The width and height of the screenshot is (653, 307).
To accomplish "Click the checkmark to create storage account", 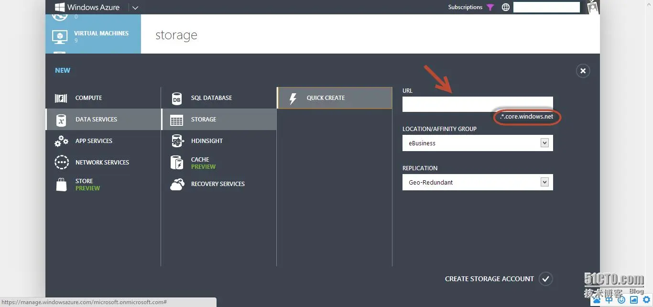I will [545, 279].
